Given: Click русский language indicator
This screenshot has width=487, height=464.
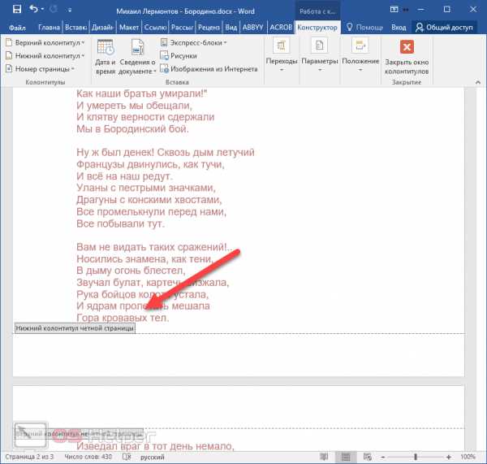Looking at the screenshot, I should [153, 457].
